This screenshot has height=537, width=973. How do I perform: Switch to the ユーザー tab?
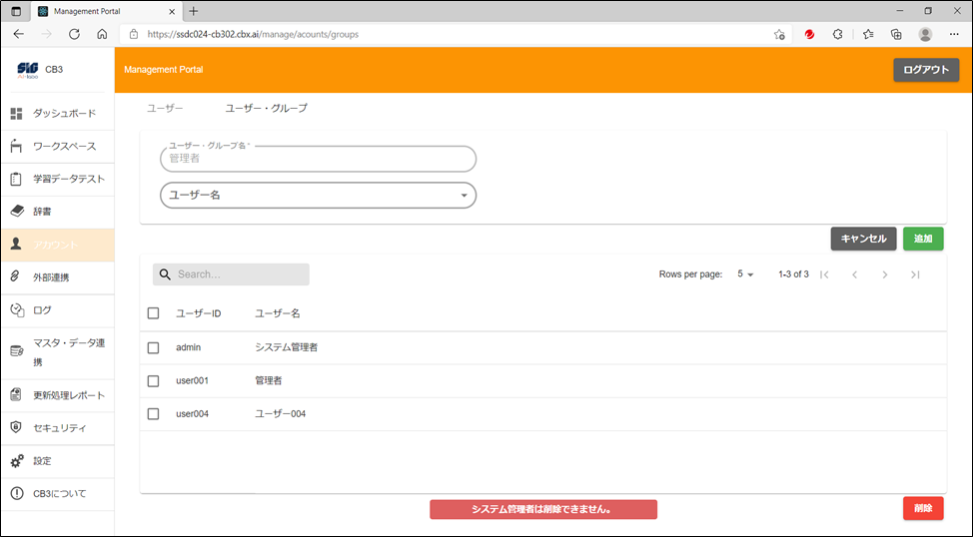click(x=165, y=108)
